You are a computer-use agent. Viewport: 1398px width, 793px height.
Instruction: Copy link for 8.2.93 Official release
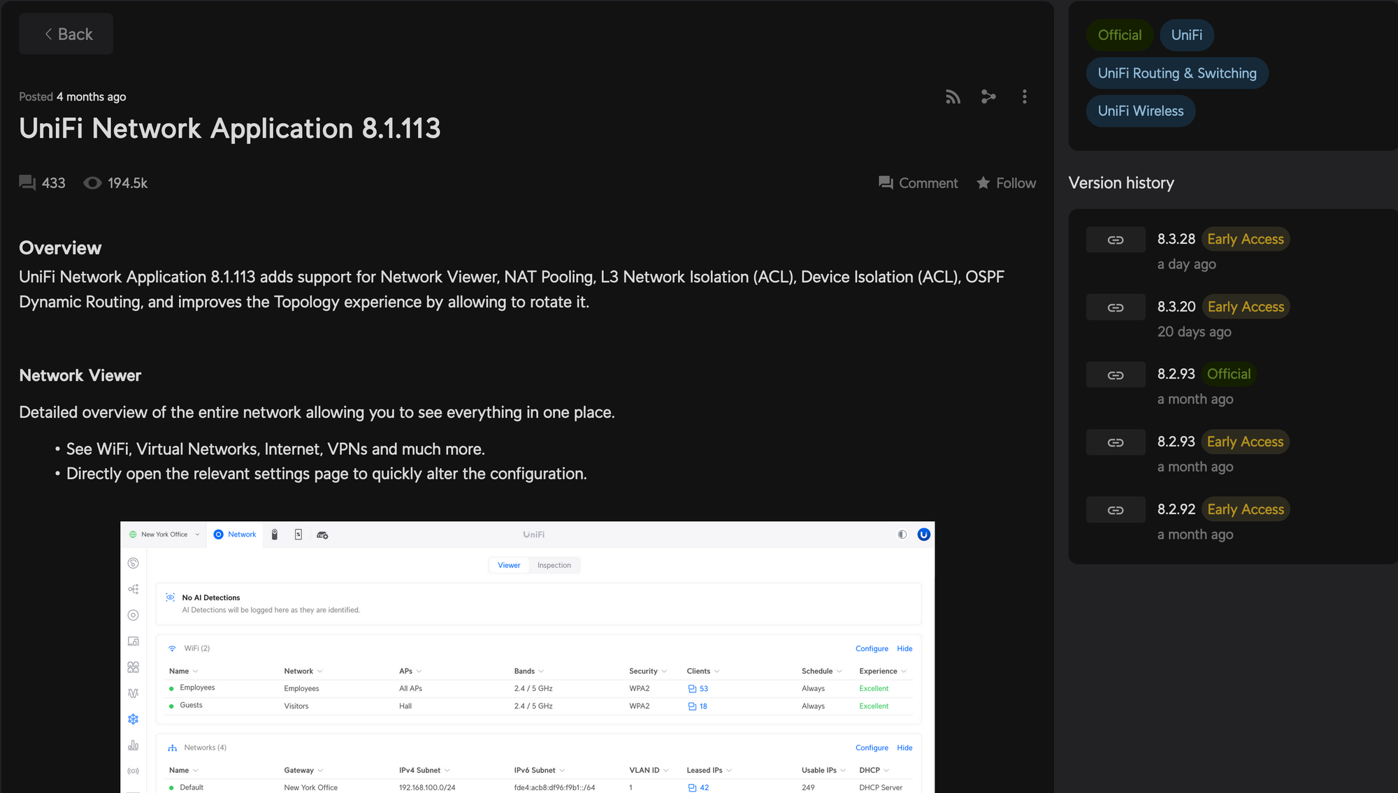coord(1116,375)
